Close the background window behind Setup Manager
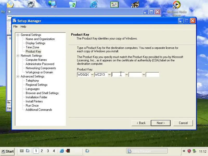The width and height of the screenshot is (208, 156). [158, 12]
